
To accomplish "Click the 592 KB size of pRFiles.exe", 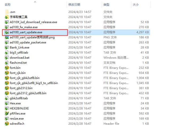I will click(x=144, y=114).
